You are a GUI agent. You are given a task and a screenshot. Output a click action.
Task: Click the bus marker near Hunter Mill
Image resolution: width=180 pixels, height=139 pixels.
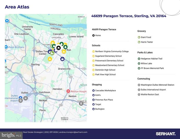click(x=81, y=103)
